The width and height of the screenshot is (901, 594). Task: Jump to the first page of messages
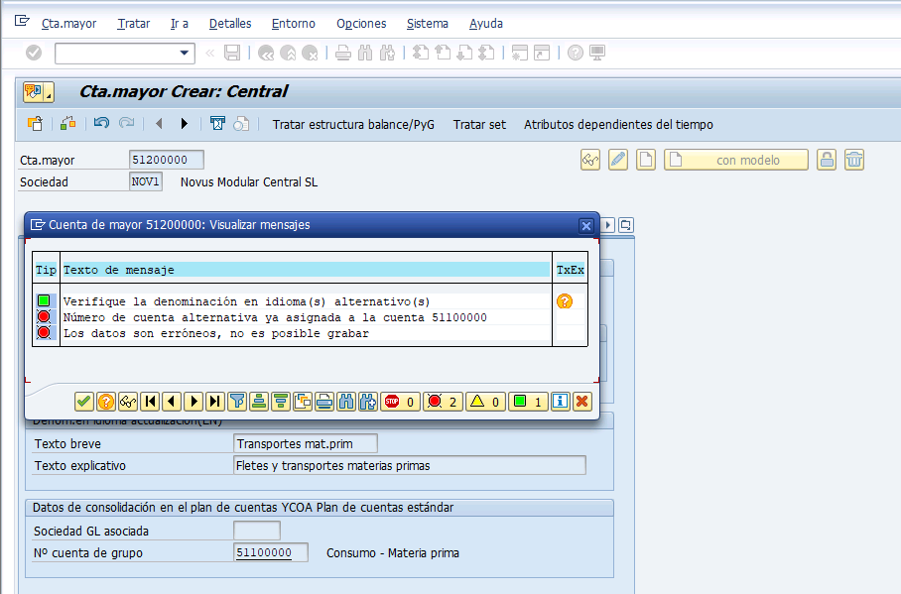click(150, 402)
